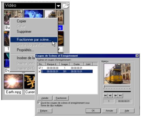Cancel with the Annuler button

pyautogui.click(x=109, y=111)
